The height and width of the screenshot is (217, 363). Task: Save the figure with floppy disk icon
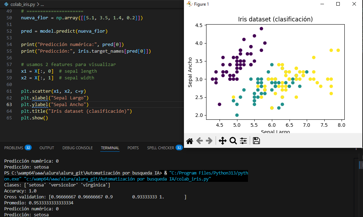(256, 141)
